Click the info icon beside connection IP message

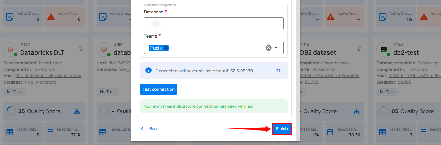click(148, 71)
